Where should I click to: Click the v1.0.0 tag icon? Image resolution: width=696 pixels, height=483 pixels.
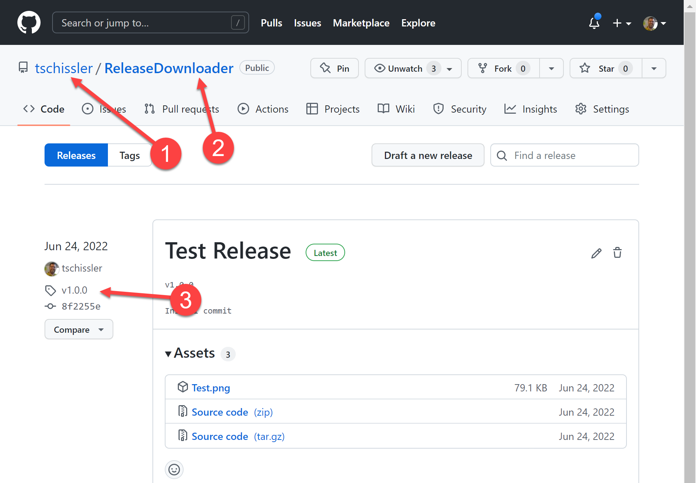click(50, 290)
